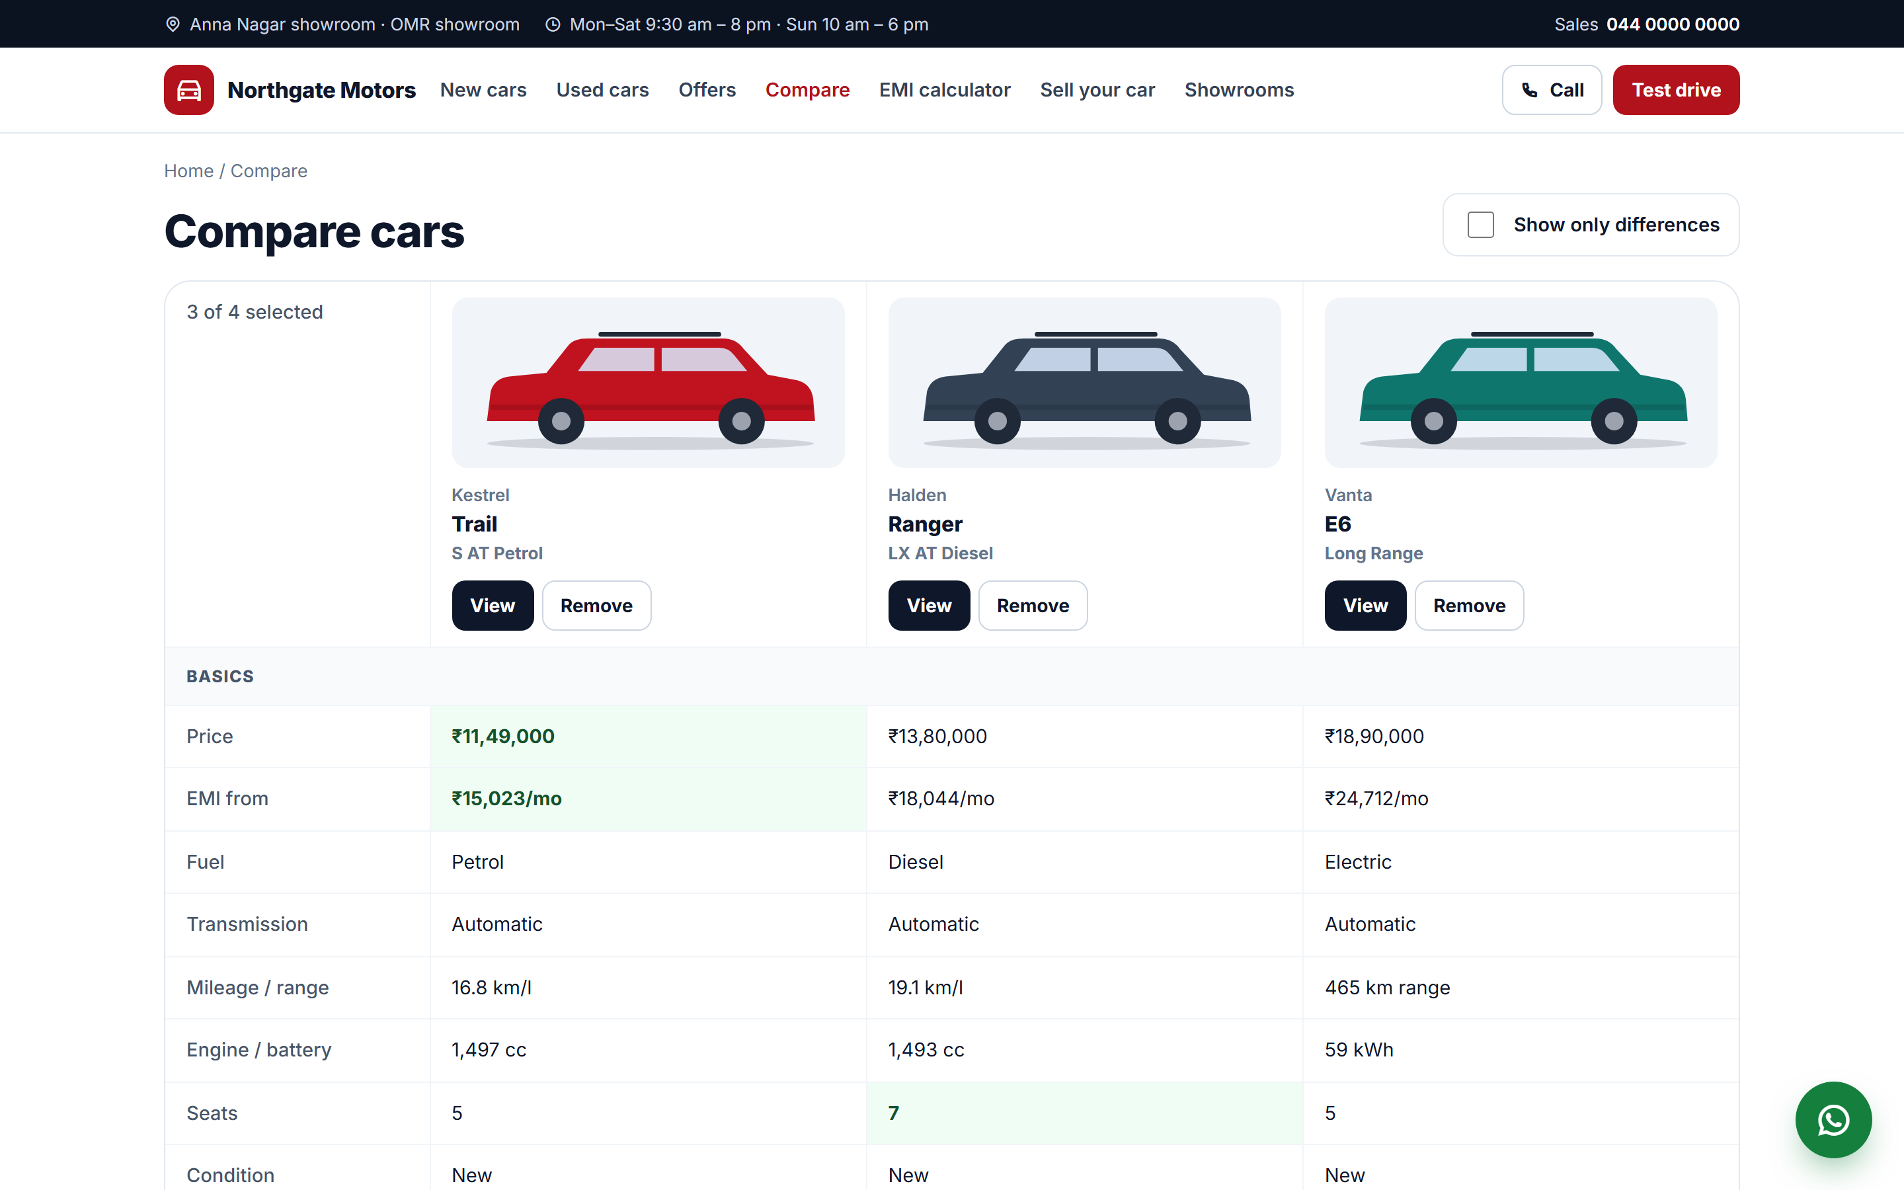Click the Northgate Motors car logo icon
Viewport: 1904px width, 1190px height.
[x=189, y=90]
